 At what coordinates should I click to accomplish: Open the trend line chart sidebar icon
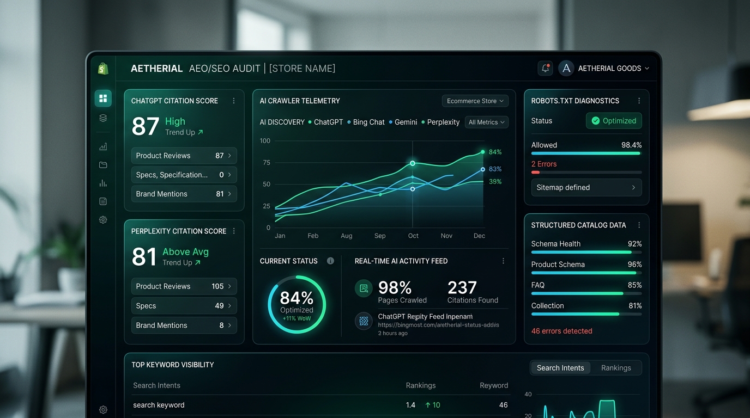click(x=103, y=146)
